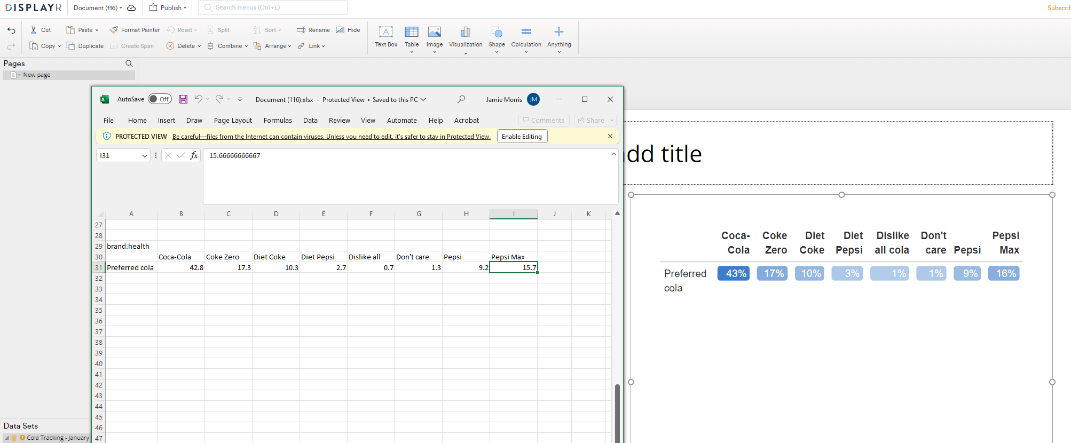The image size is (1071, 443).
Task: Search pages with magnifier icon
Action: [129, 64]
